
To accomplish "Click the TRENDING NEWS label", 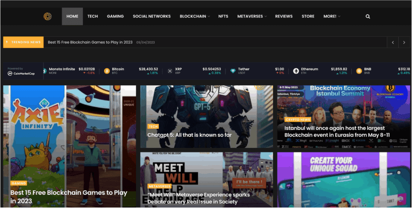I will (x=23, y=42).
